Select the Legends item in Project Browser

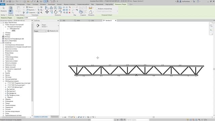pyautogui.click(x=7, y=37)
